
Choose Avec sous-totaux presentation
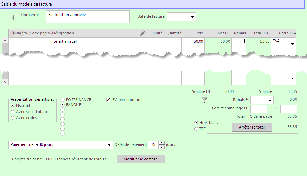(x=13, y=112)
